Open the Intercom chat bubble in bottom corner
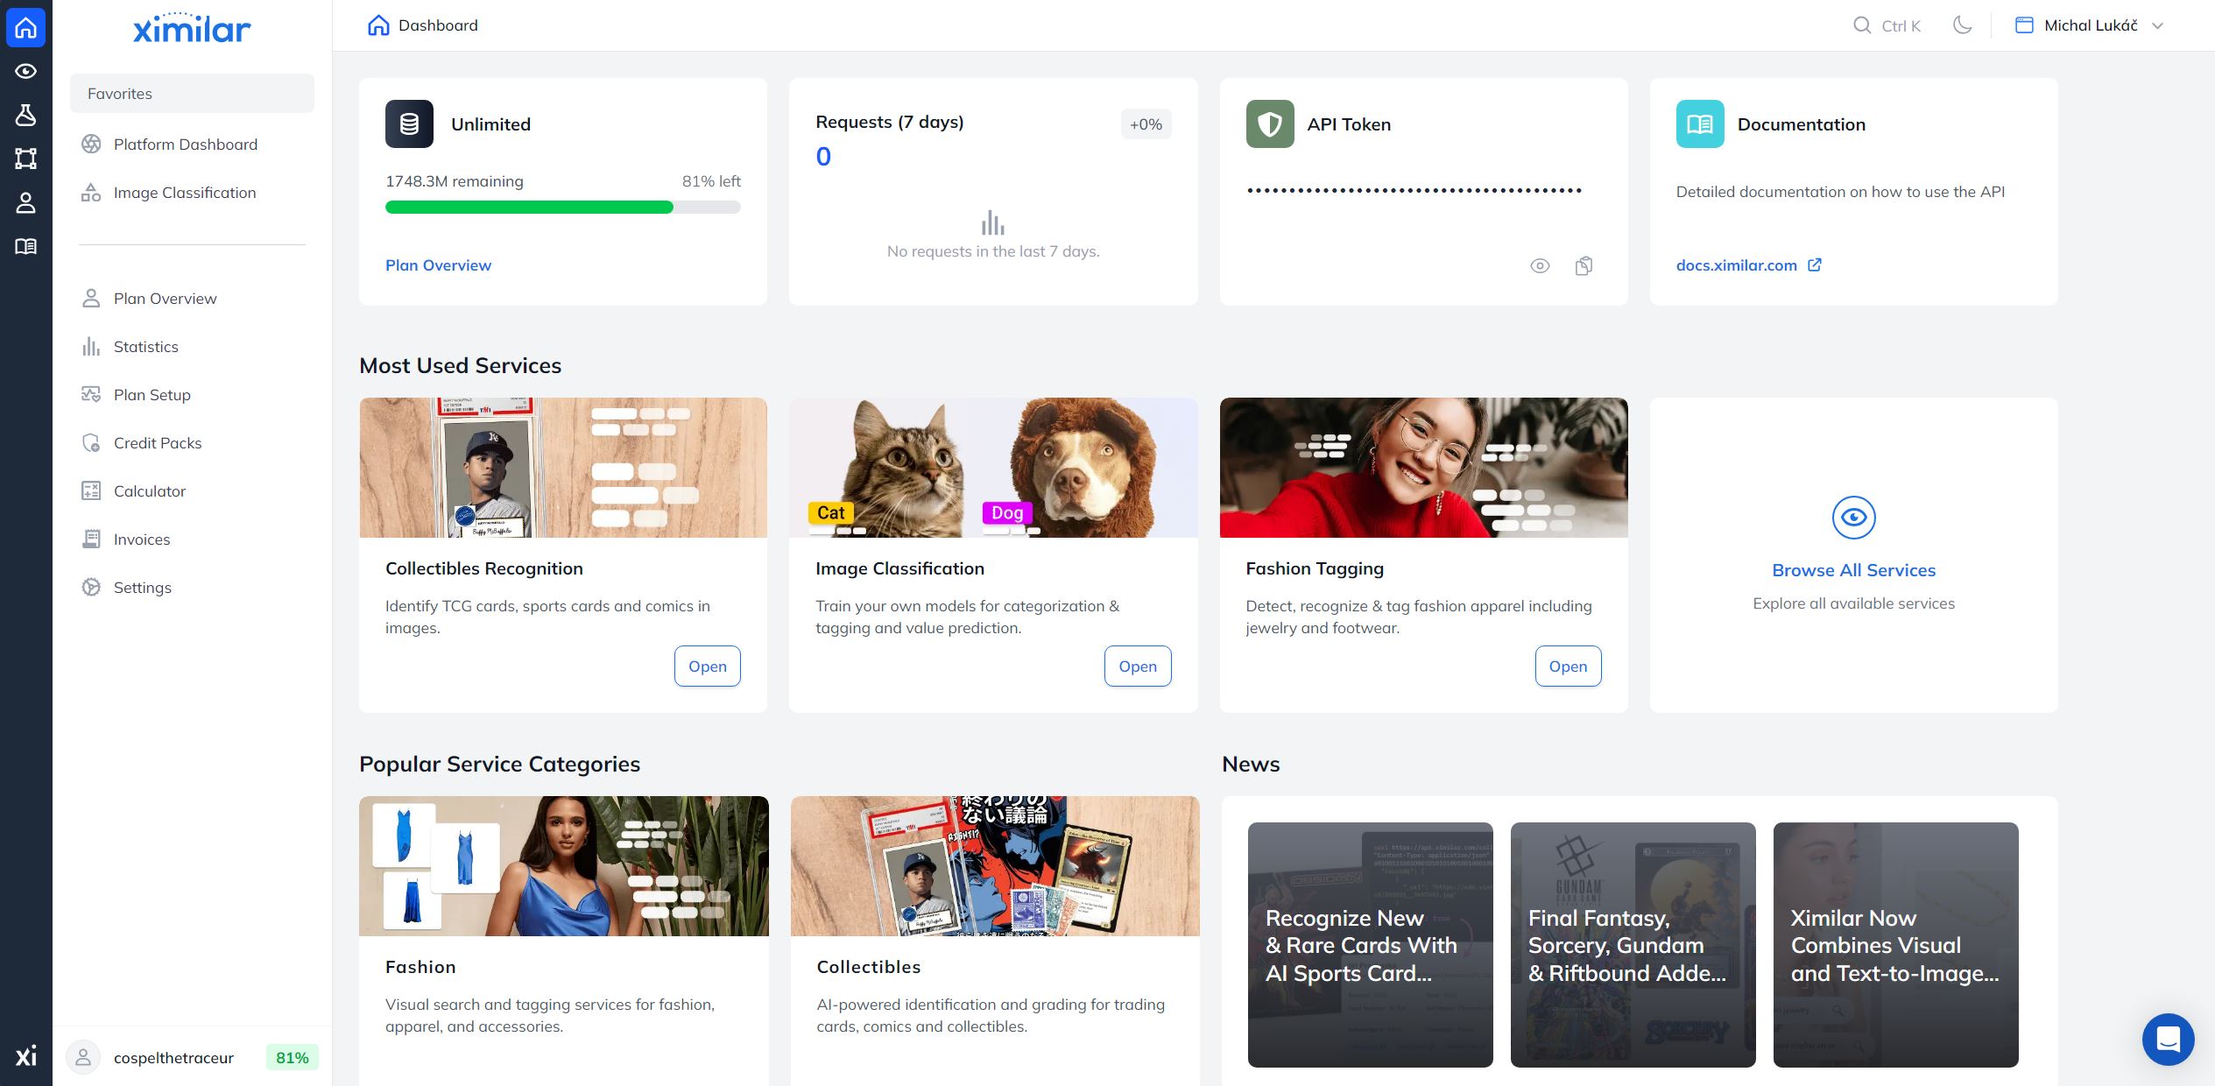Screen dimensions: 2215x1086 coord(2168,1040)
